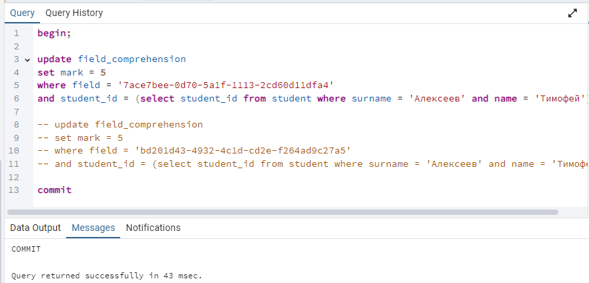Collapse the update statement fold arrow
The height and width of the screenshot is (283, 589).
point(27,59)
